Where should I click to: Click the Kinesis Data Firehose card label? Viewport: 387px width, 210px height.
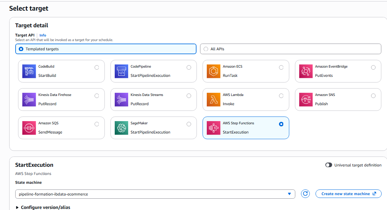pos(55,95)
